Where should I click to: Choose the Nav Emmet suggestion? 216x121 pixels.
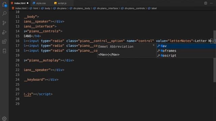(x=186, y=46)
